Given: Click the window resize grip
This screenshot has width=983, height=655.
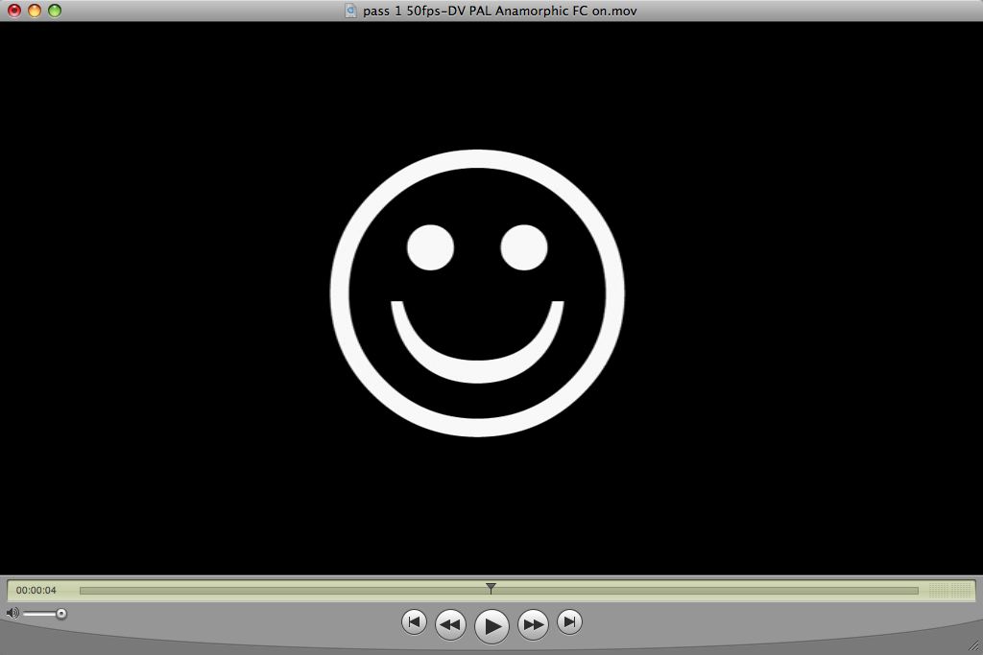Looking at the screenshot, I should (x=973, y=645).
